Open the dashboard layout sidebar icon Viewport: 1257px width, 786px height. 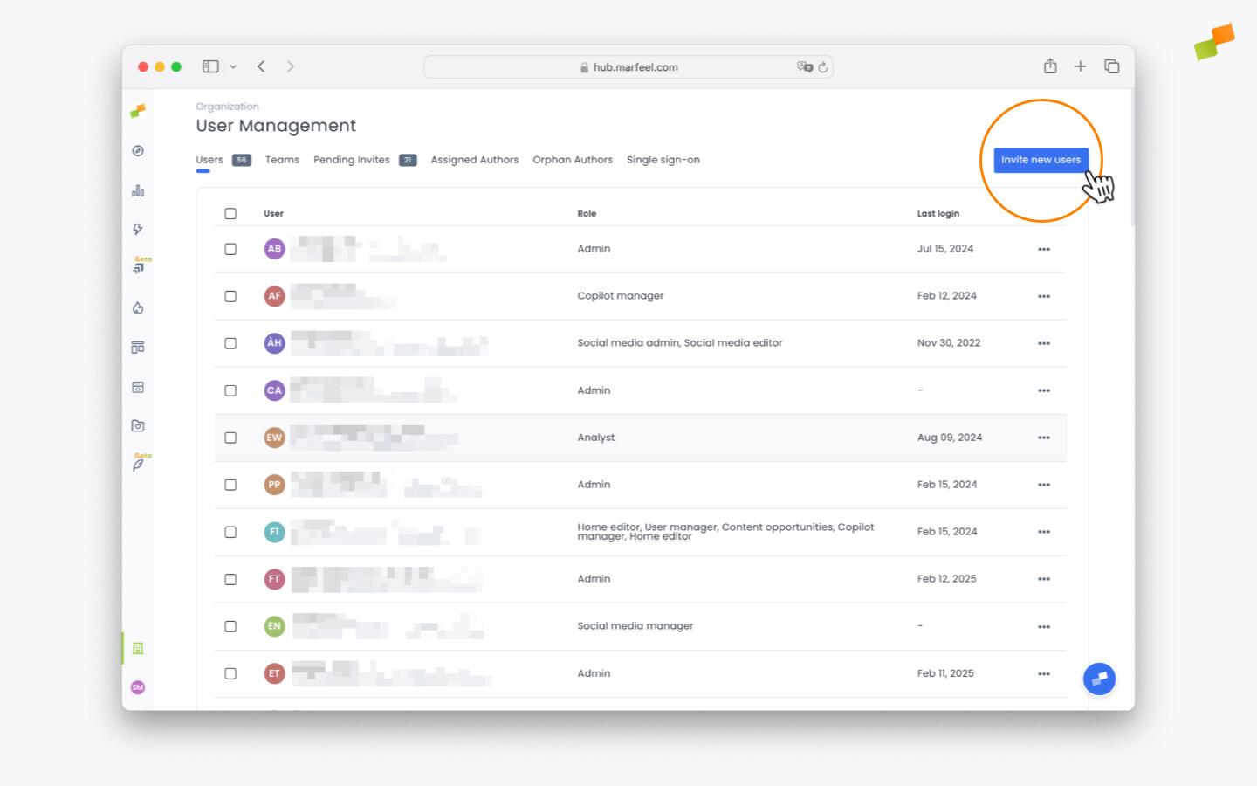coord(137,347)
